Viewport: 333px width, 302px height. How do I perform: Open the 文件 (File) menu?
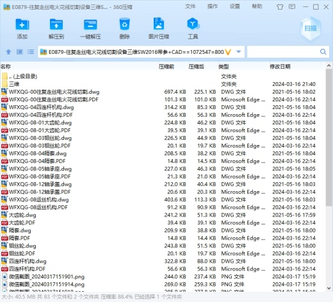coord(190,6)
